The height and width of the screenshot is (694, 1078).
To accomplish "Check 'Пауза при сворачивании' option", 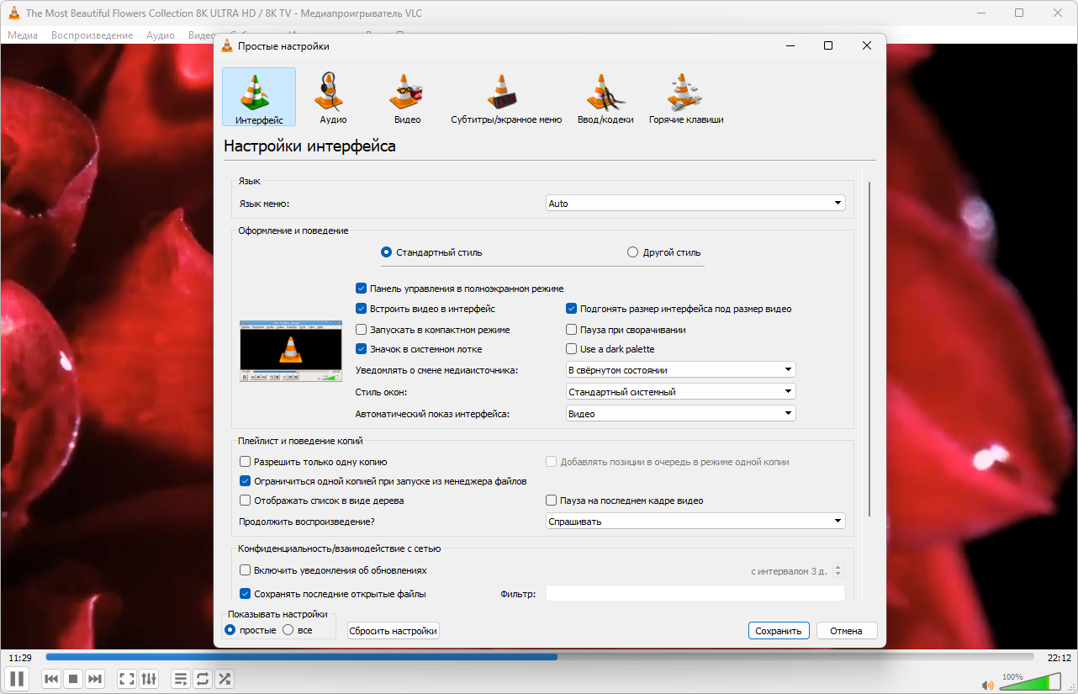I will (x=572, y=330).
